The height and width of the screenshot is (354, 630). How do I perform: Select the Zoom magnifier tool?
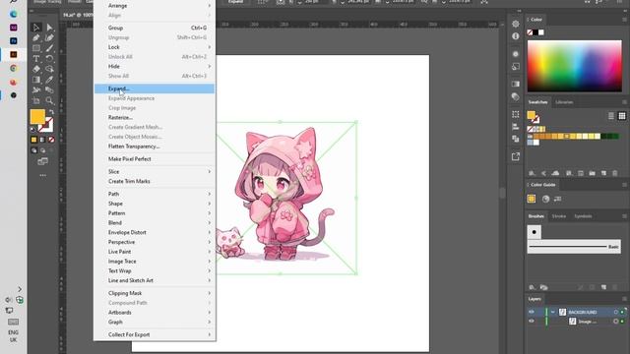pyautogui.click(x=49, y=100)
